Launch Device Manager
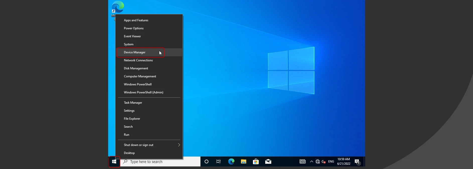The image size is (473, 169). tap(149, 52)
